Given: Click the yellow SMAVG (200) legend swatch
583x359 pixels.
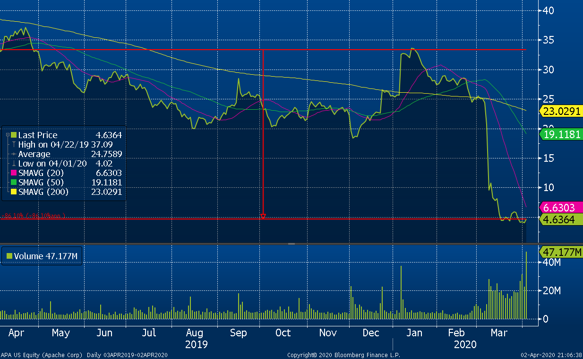Looking at the screenshot, I should pos(14,192).
